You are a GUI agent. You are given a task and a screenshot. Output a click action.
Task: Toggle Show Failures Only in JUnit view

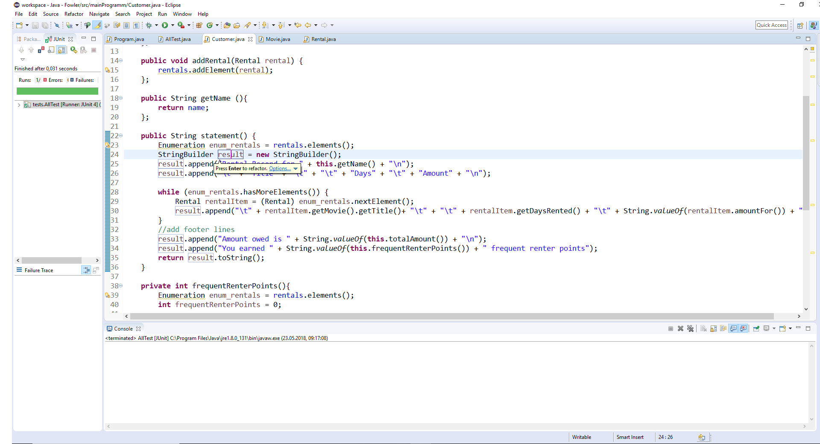tap(41, 50)
